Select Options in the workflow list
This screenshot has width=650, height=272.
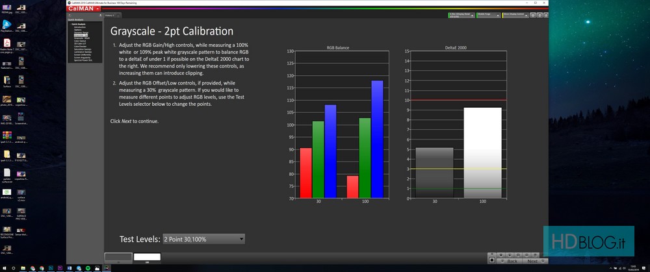pos(78,30)
